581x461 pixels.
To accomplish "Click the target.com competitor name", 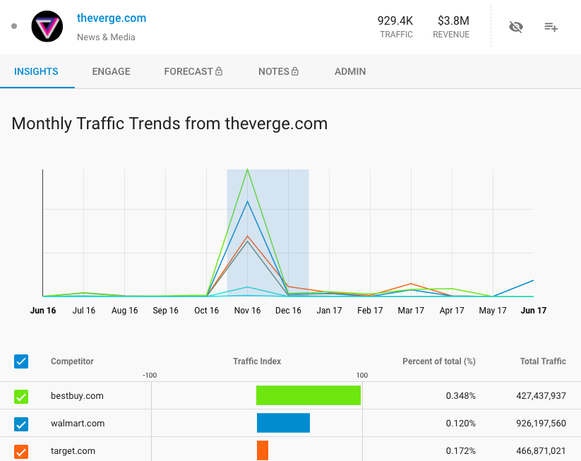I will (x=73, y=450).
